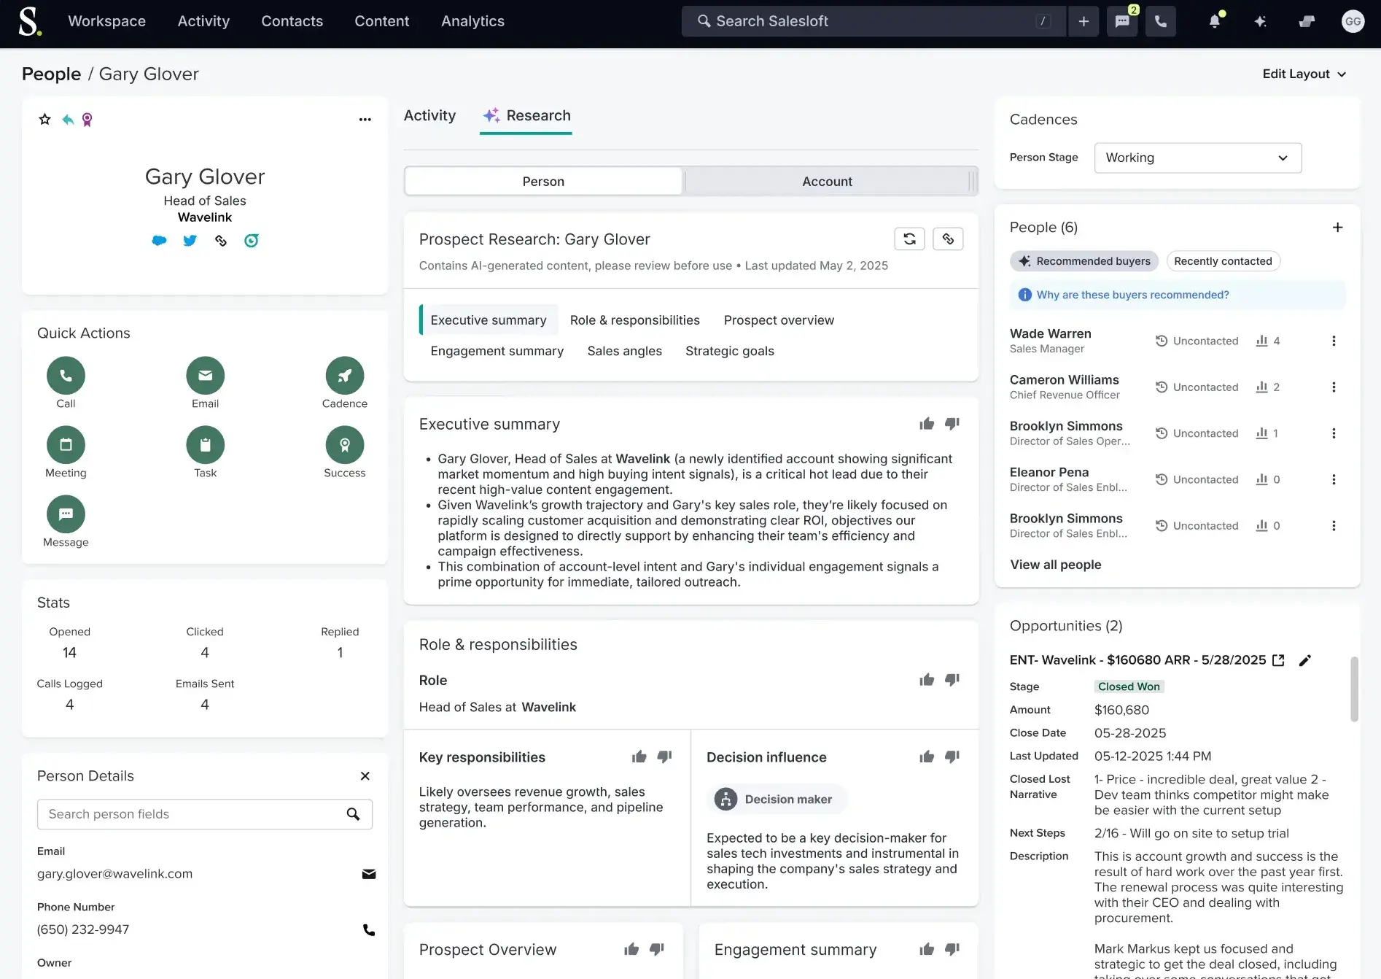Open options menu for Wade Warren
Image resolution: width=1381 pixels, height=979 pixels.
coord(1334,341)
